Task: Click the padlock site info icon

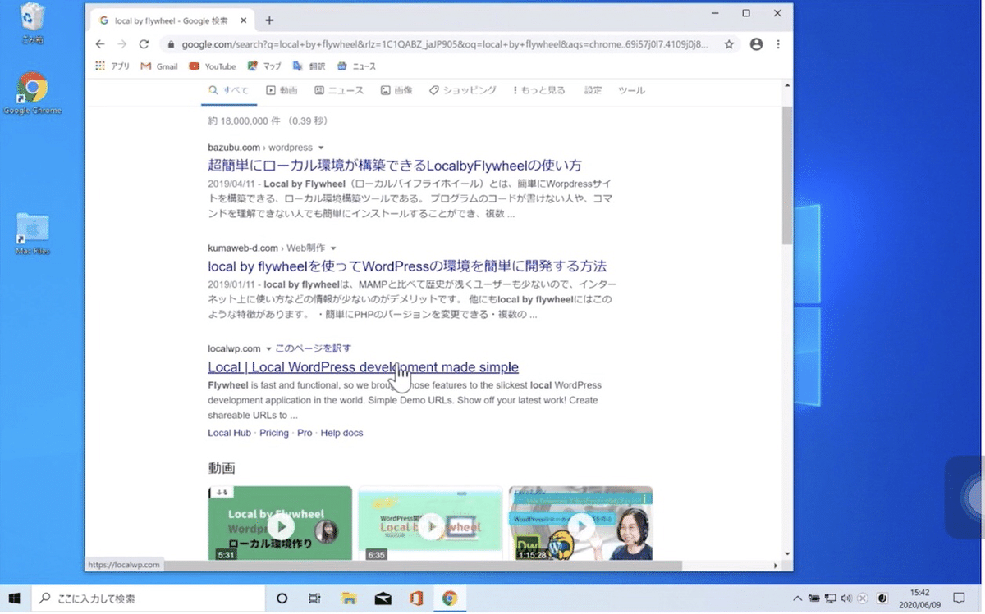Action: pos(170,44)
